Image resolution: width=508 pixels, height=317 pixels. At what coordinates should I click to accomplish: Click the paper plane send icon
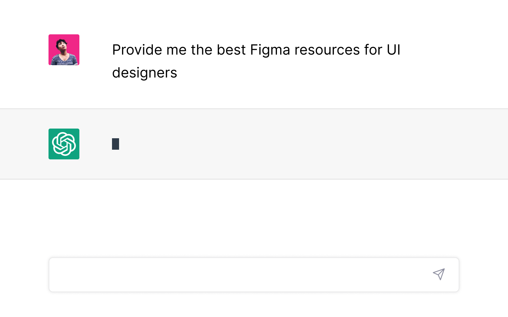click(x=439, y=274)
